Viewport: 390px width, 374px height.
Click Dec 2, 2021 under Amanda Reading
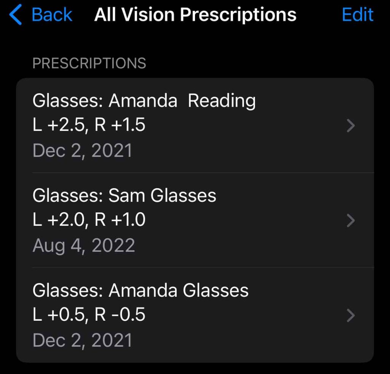coord(82,151)
